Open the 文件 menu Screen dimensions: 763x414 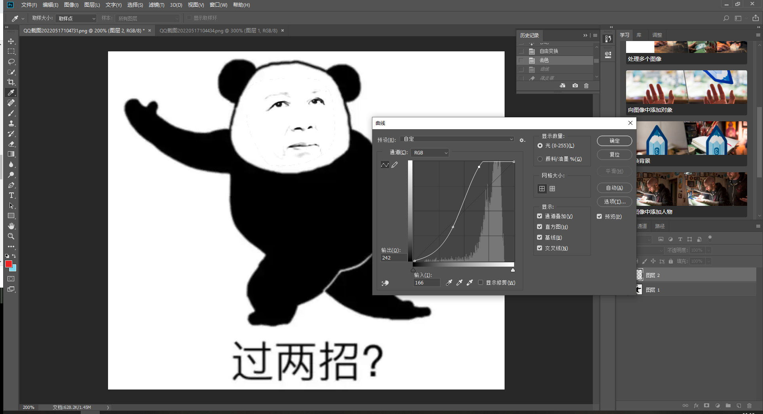[x=29, y=5]
